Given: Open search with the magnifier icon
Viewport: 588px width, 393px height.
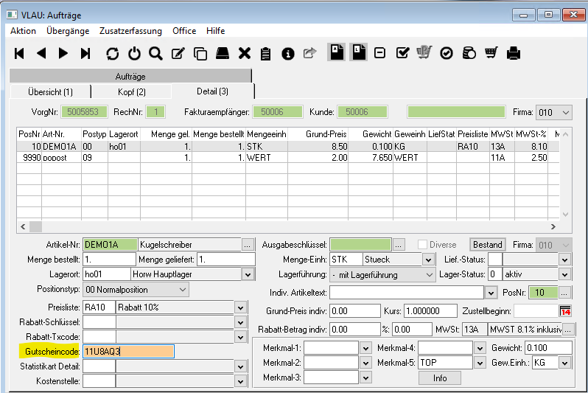Looking at the screenshot, I should 155,53.
